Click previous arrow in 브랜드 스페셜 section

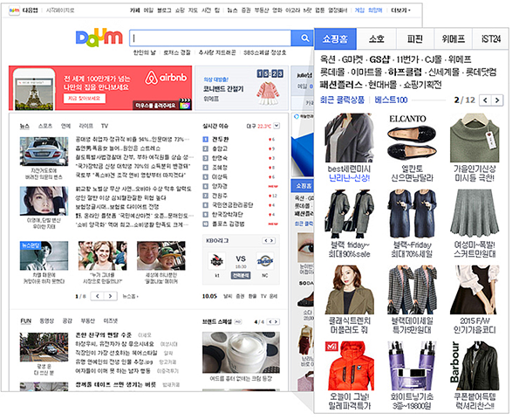tap(270, 321)
